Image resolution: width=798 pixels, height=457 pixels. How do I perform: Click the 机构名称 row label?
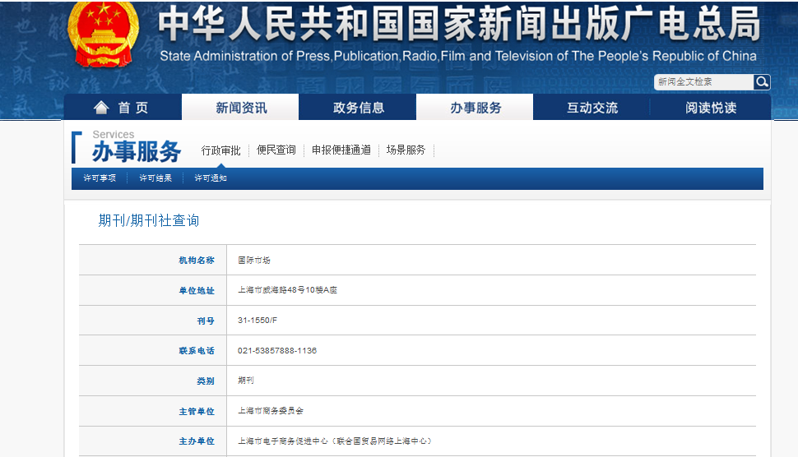[x=197, y=261]
